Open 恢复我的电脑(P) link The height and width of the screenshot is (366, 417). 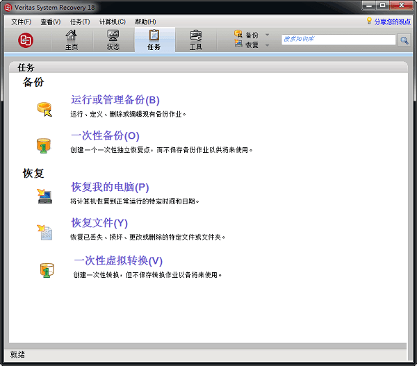pyautogui.click(x=110, y=187)
